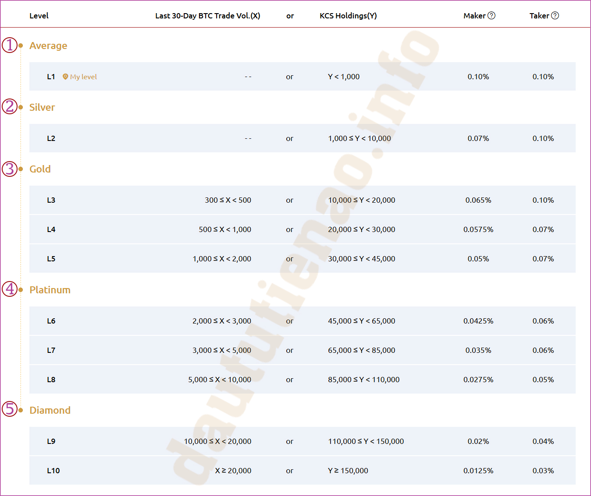Screen dimensions: 591x496
Task: Select the Average tier heading
Action: click(48, 46)
